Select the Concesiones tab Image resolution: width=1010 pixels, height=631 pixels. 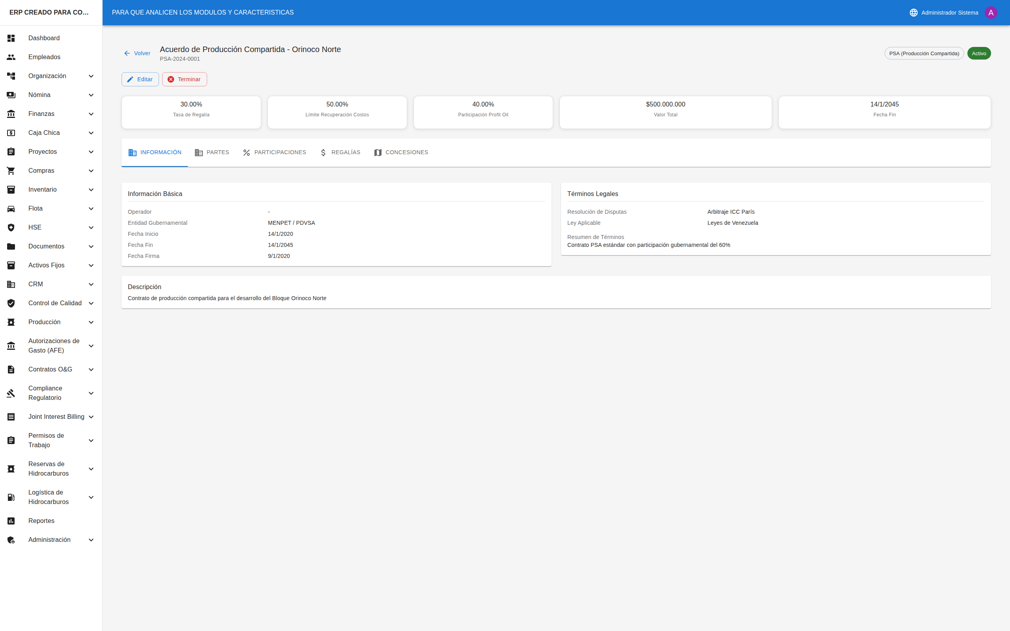click(x=401, y=152)
